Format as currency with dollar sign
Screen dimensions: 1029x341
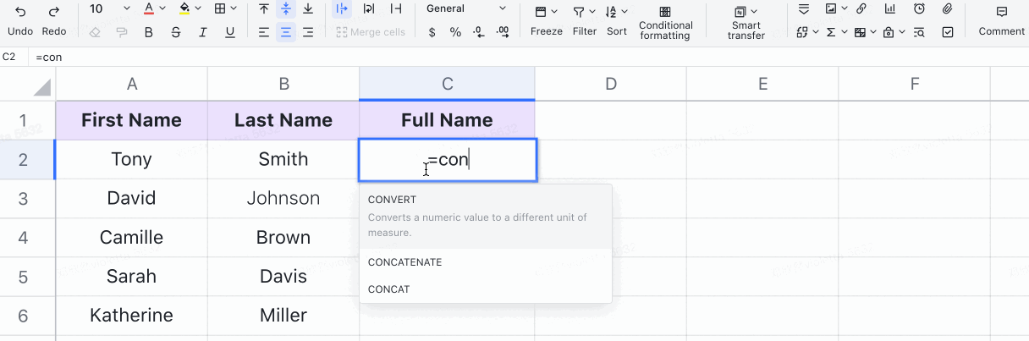(432, 32)
